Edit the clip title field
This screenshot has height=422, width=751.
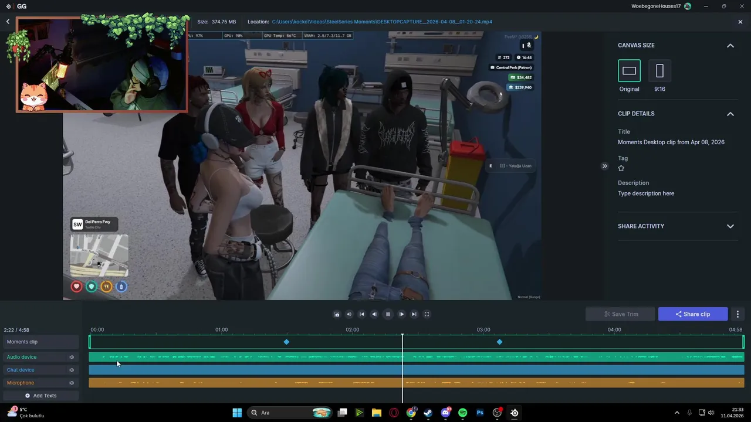[x=671, y=142]
